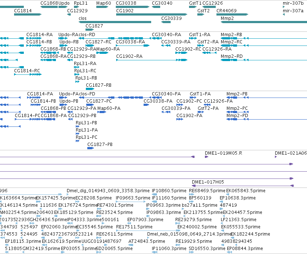Select the clos-PD protein label
Screen dimensions: 307x254
pyautogui.click(x=87, y=94)
